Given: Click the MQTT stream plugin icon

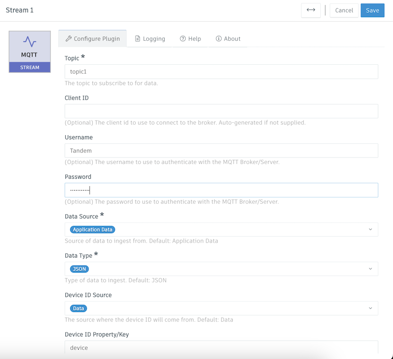Looking at the screenshot, I should [x=29, y=52].
